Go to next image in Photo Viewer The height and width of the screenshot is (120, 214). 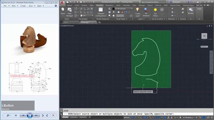tap(36, 116)
